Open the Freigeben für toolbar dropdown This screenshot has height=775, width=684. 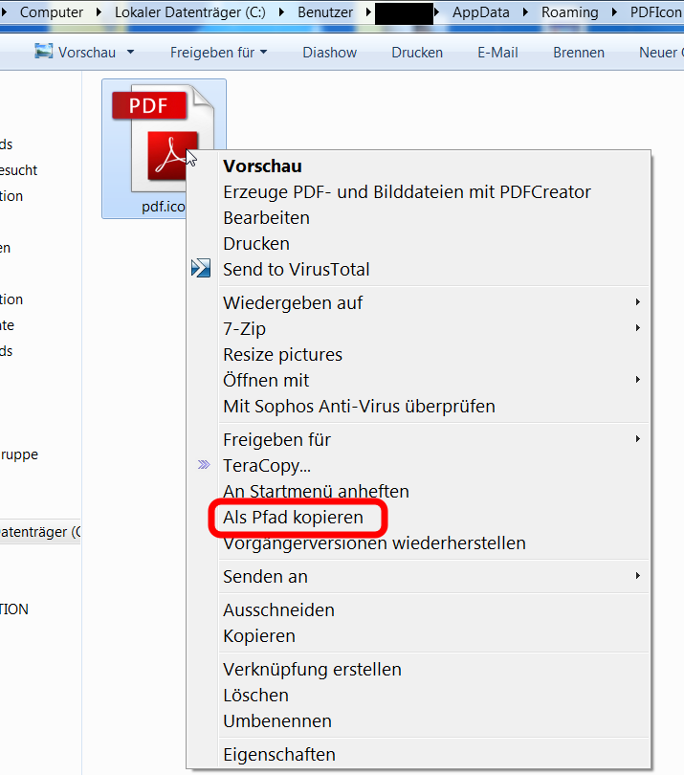218,53
